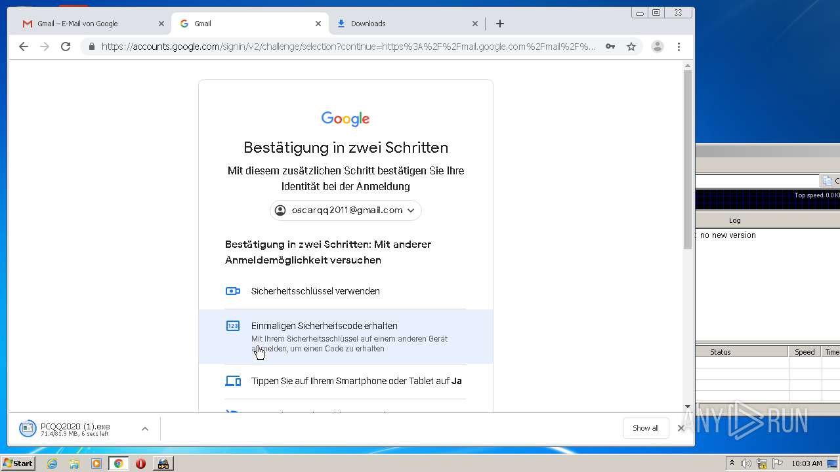Switch to Gmail – E-Mail von Google tab
This screenshot has height=472, width=840.
click(92, 24)
